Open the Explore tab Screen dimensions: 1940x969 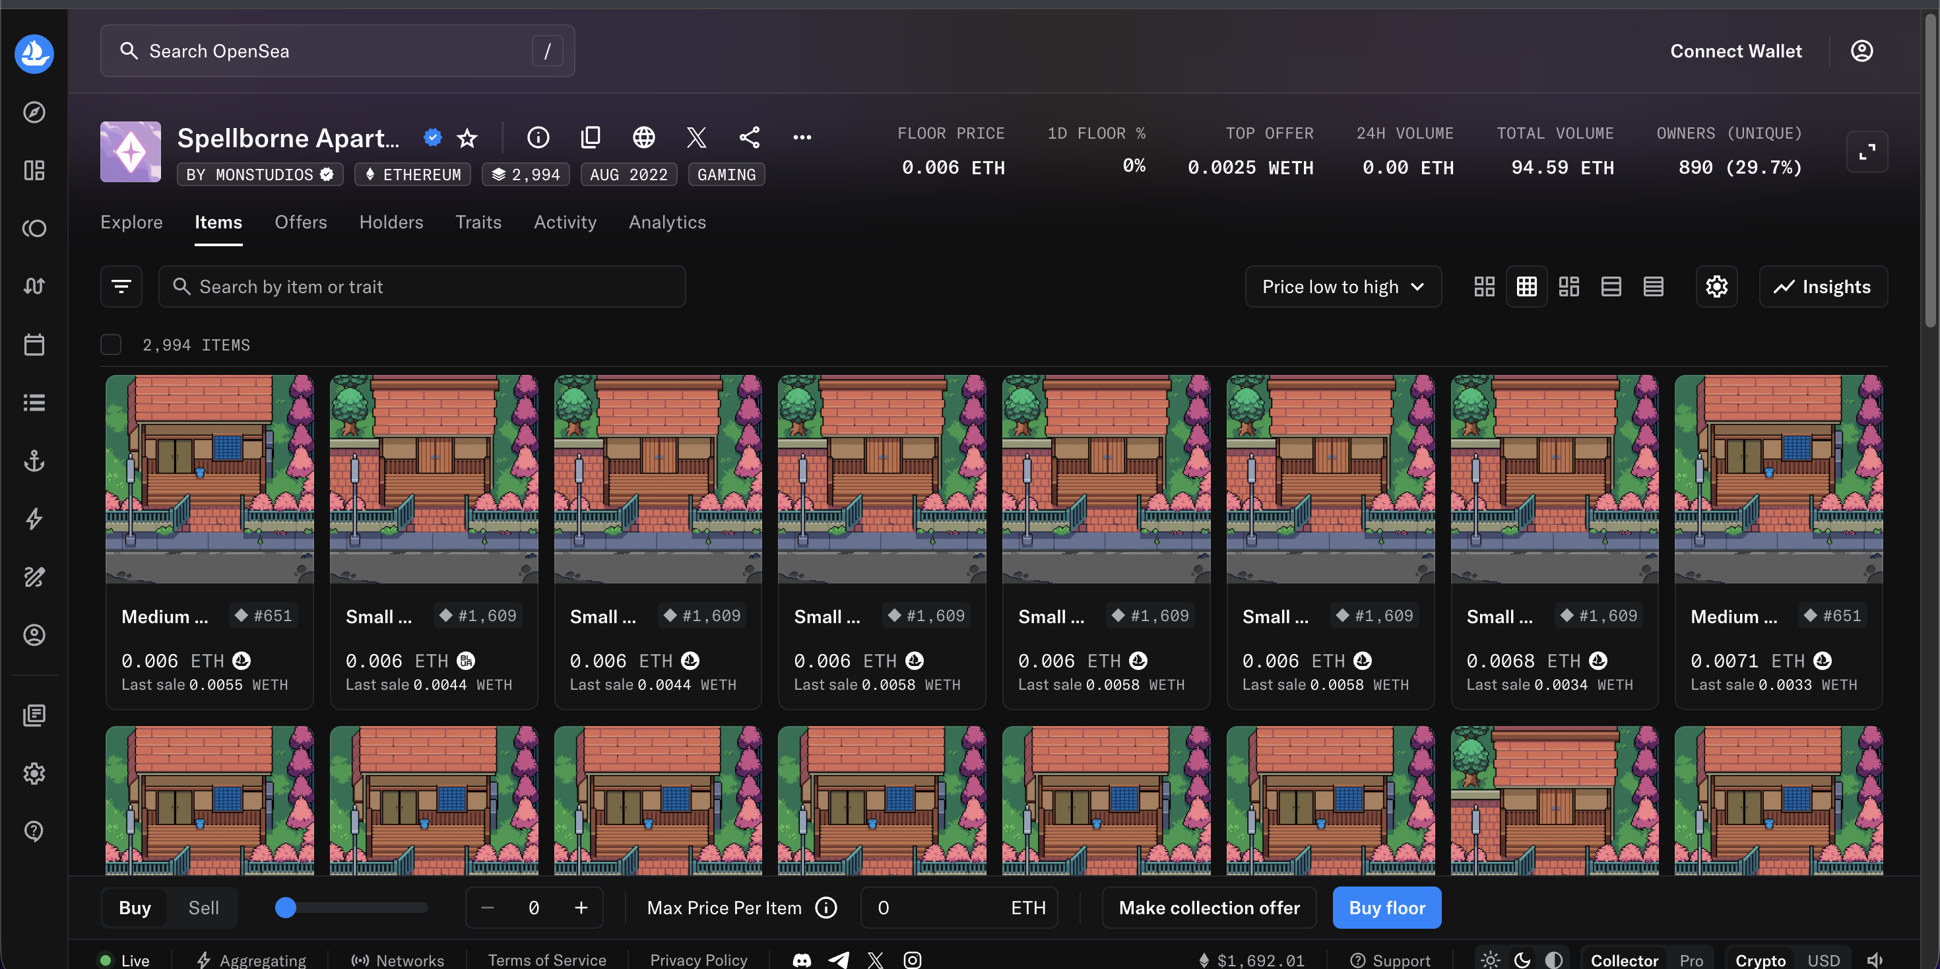(132, 222)
